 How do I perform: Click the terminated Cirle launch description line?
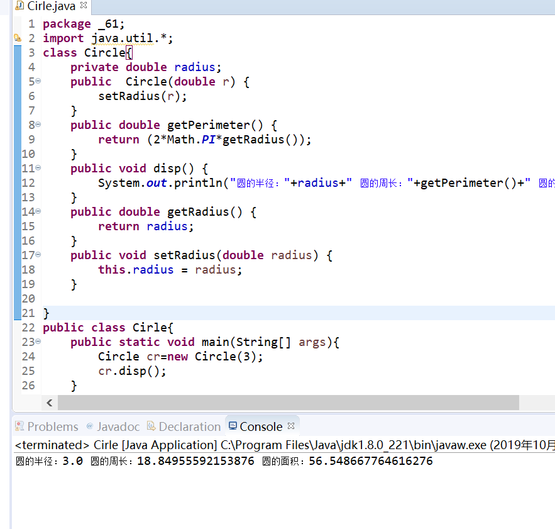285,445
